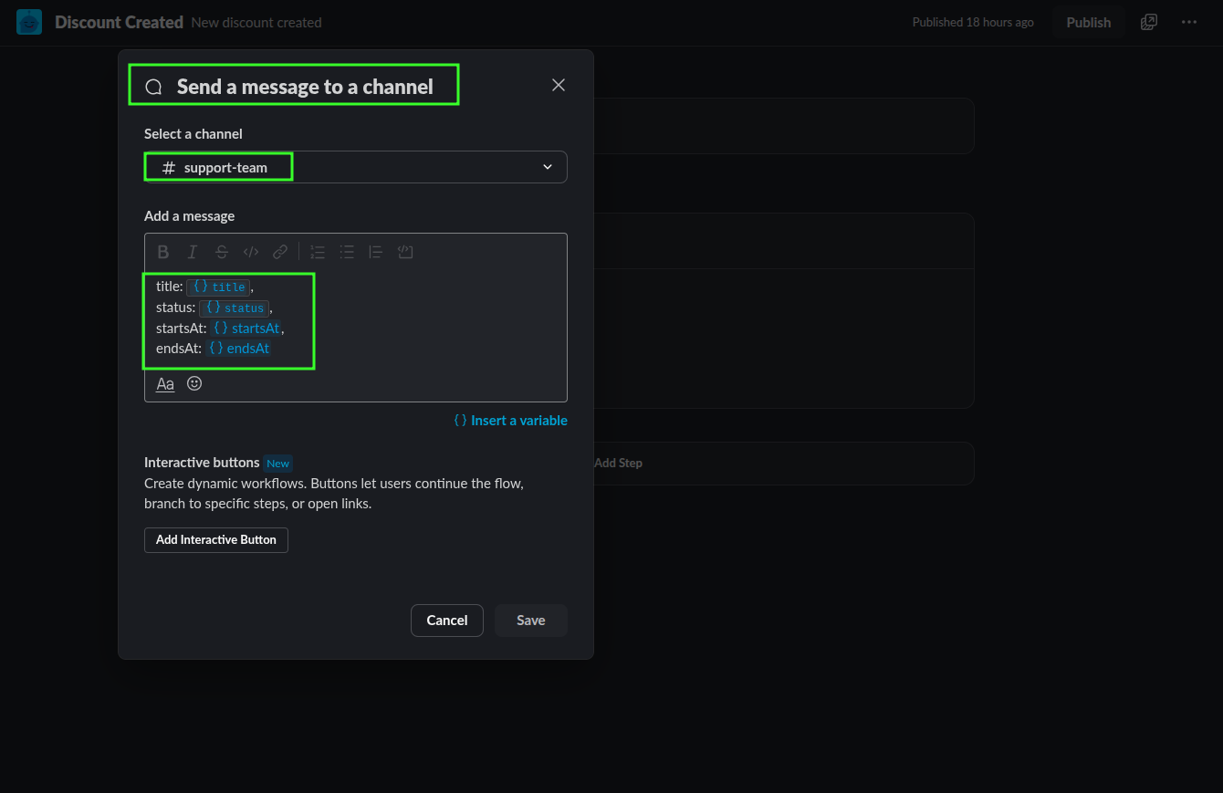
Task: Click Add Interactive Button
Action: pos(216,540)
